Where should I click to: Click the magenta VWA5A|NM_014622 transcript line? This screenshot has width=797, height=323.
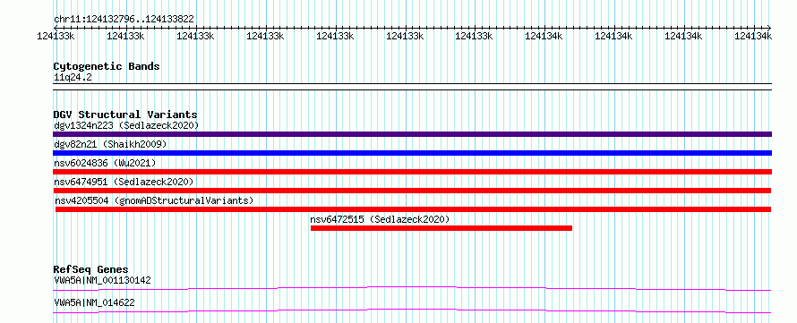click(412, 310)
